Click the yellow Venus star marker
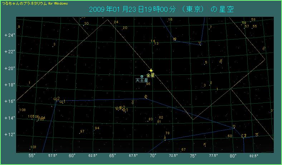Screen dimensions: 282x165 pyautogui.click(x=151, y=71)
